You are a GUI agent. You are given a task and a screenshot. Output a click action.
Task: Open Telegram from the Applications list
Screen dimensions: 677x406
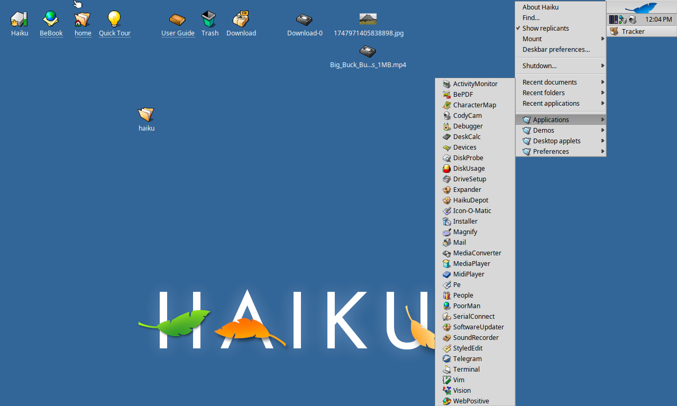tap(475, 358)
